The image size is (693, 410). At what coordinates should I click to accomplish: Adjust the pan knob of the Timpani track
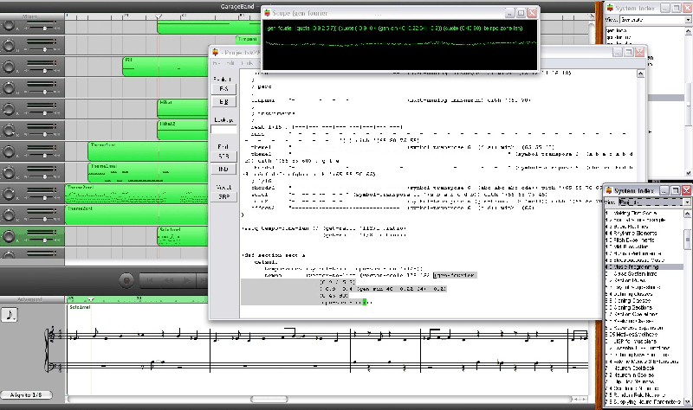8,46
